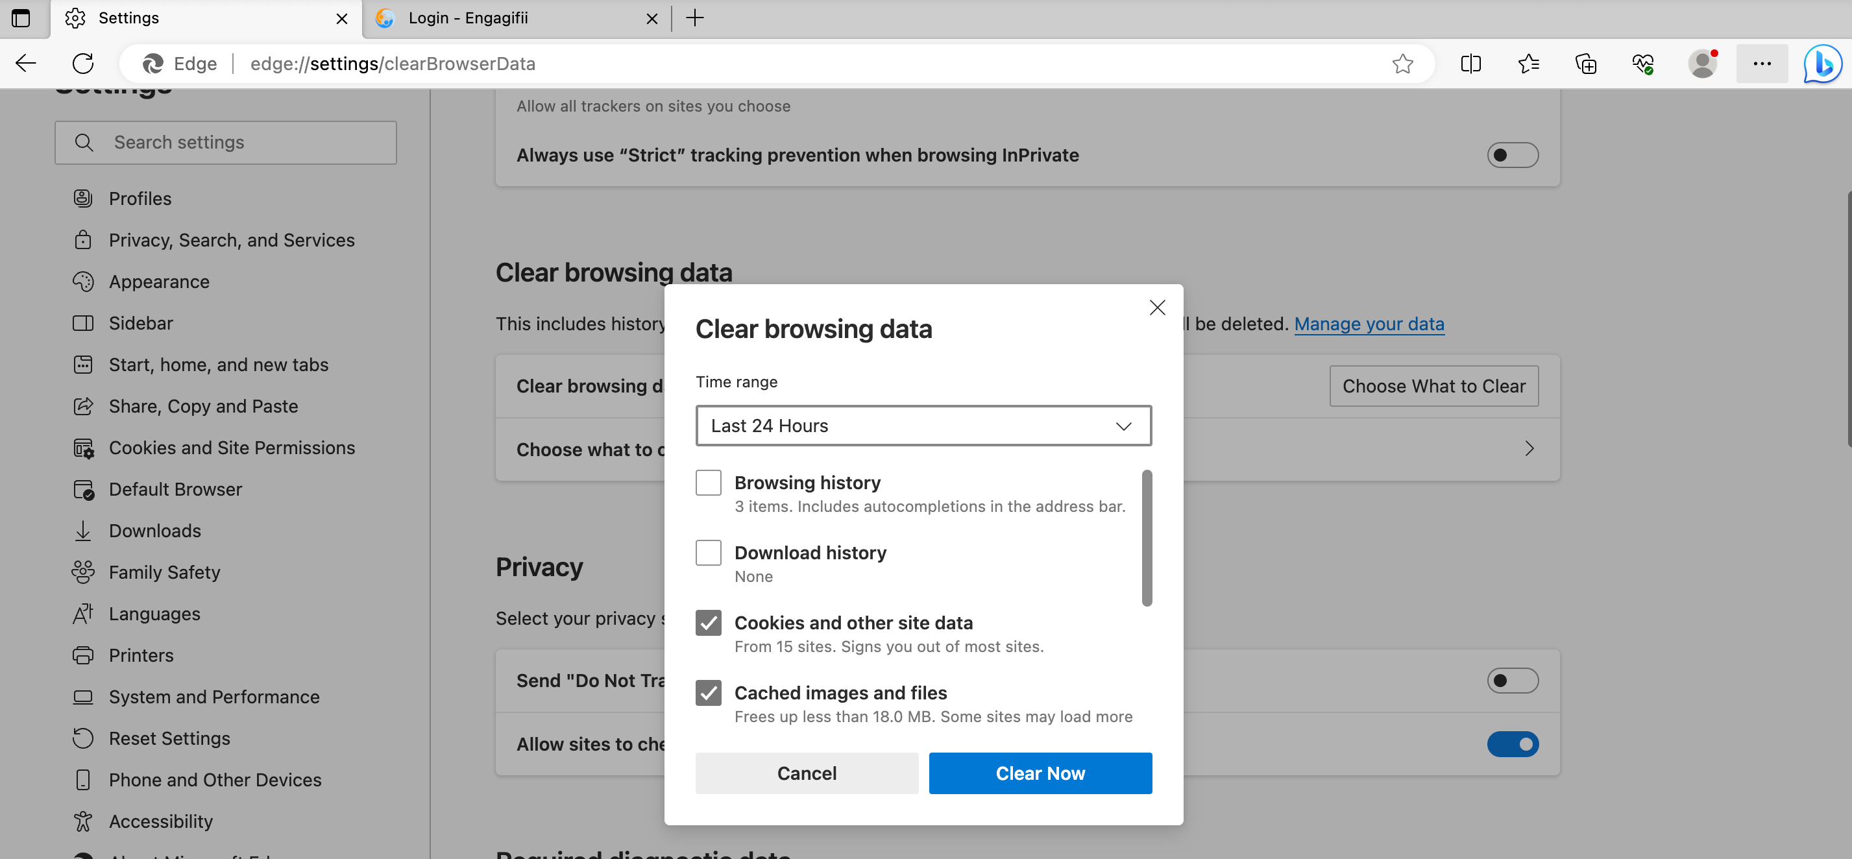Open the Manage your data link
The height and width of the screenshot is (859, 1852).
pos(1369,324)
